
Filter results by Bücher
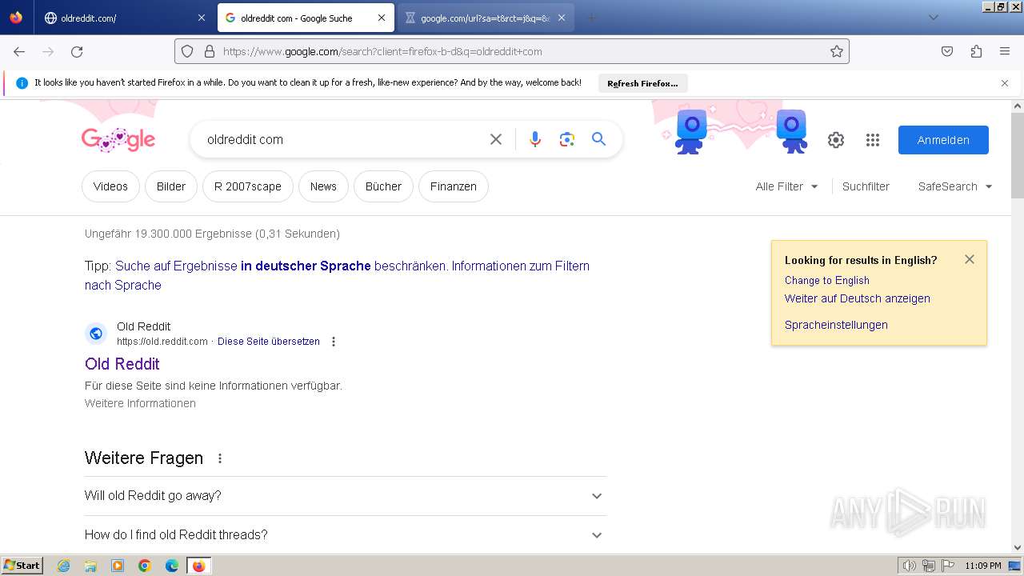click(383, 186)
